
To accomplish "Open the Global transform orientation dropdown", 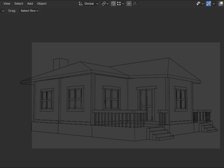I will pyautogui.click(x=88, y=4).
